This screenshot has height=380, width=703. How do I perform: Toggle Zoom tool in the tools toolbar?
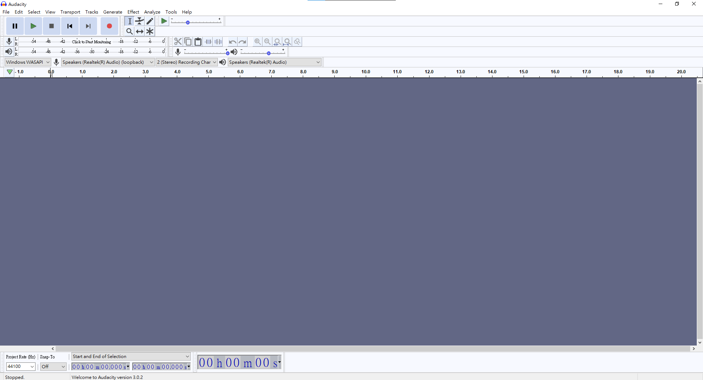tap(129, 32)
